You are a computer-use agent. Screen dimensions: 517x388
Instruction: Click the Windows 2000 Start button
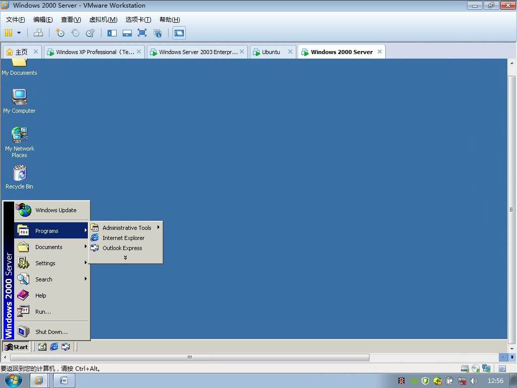(x=16, y=347)
